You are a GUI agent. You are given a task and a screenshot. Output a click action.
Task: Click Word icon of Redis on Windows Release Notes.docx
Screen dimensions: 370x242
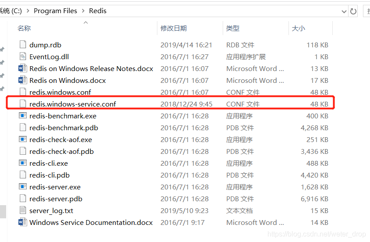23,68
